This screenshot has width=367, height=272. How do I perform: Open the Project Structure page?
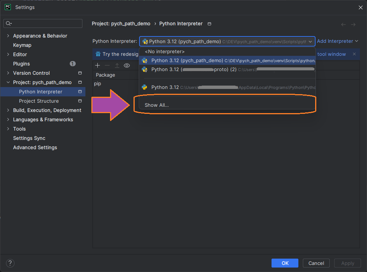pyautogui.click(x=39, y=101)
